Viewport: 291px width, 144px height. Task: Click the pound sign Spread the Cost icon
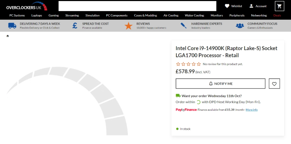75,26
